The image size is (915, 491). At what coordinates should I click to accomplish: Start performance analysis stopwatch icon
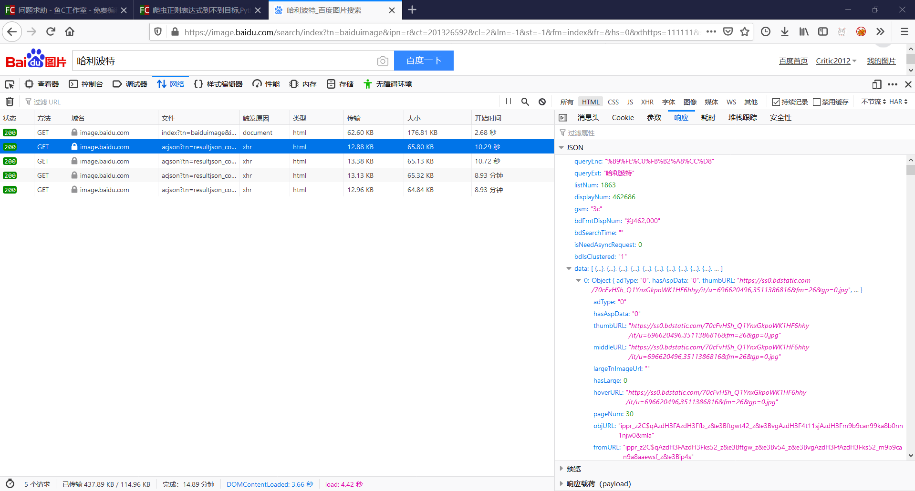click(x=10, y=484)
